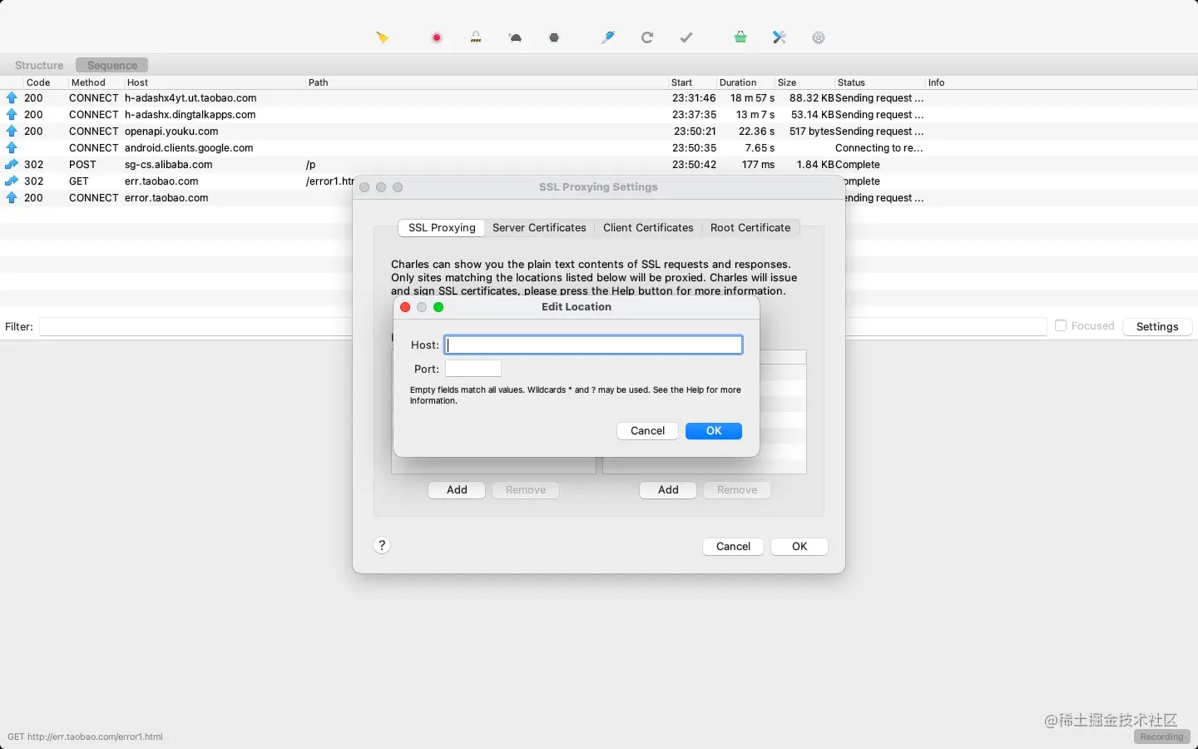Focus the Port input field
Image resolution: width=1198 pixels, height=749 pixels.
473,369
